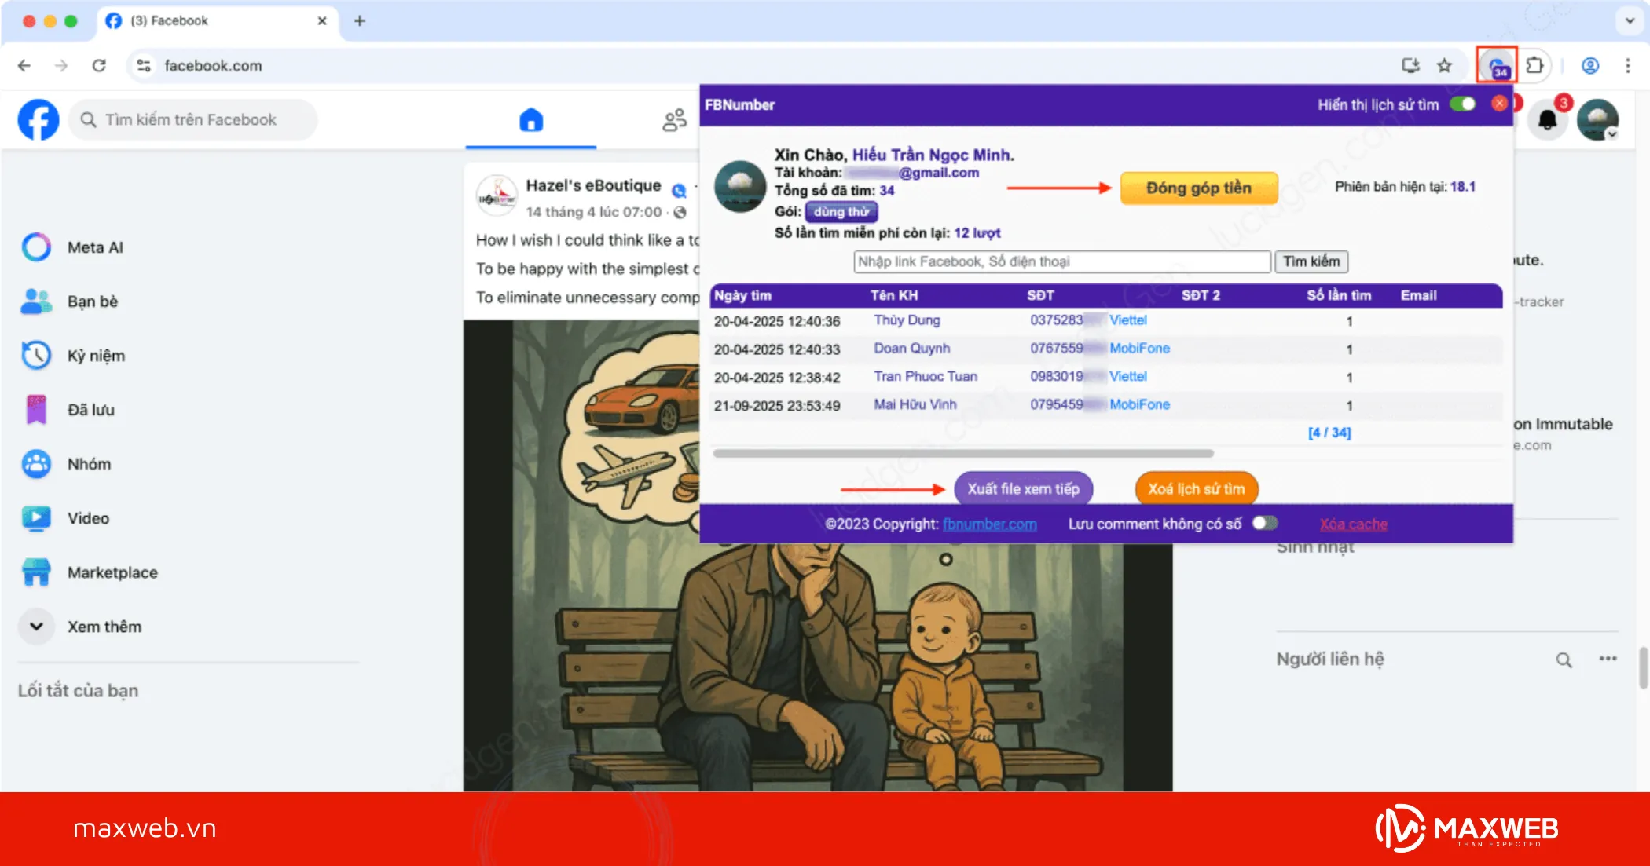Screen dimensions: 1650x866
Task: Open Marketplace via its sidebar icon
Action: pyautogui.click(x=35, y=572)
